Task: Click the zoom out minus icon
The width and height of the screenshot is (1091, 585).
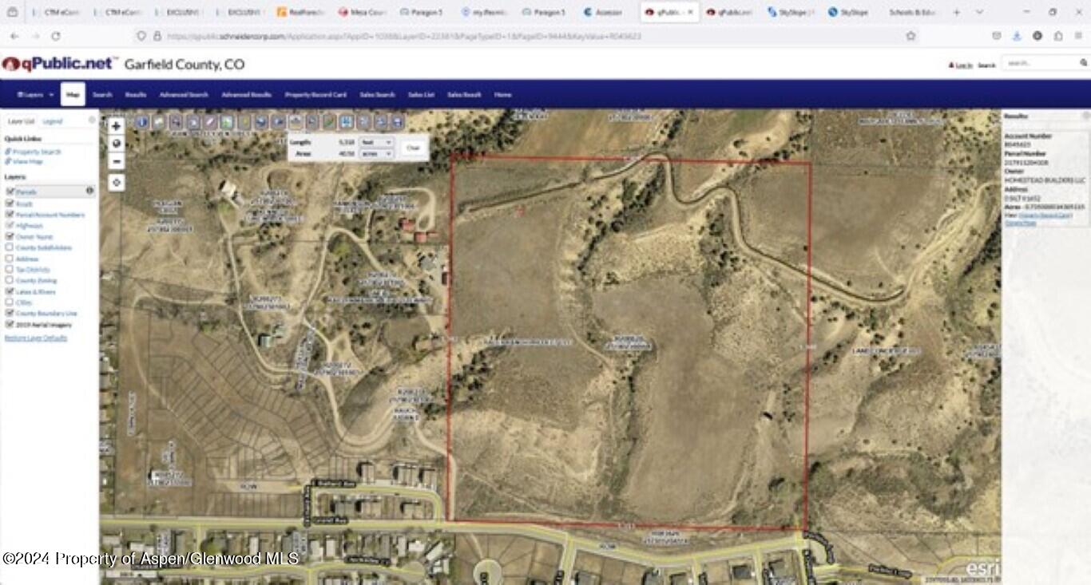Action: [x=117, y=161]
